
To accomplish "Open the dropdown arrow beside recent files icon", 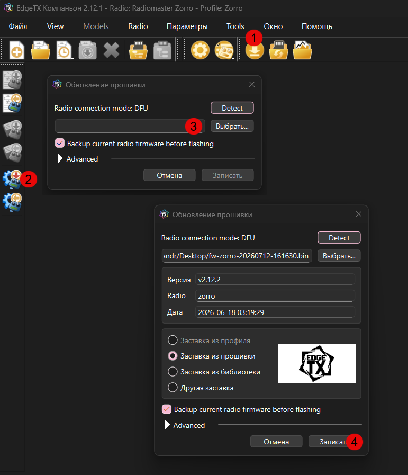I will 72,58.
